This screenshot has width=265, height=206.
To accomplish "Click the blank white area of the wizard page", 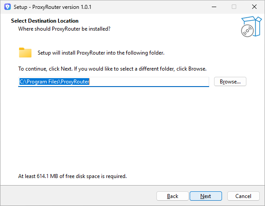I will pos(132,131).
